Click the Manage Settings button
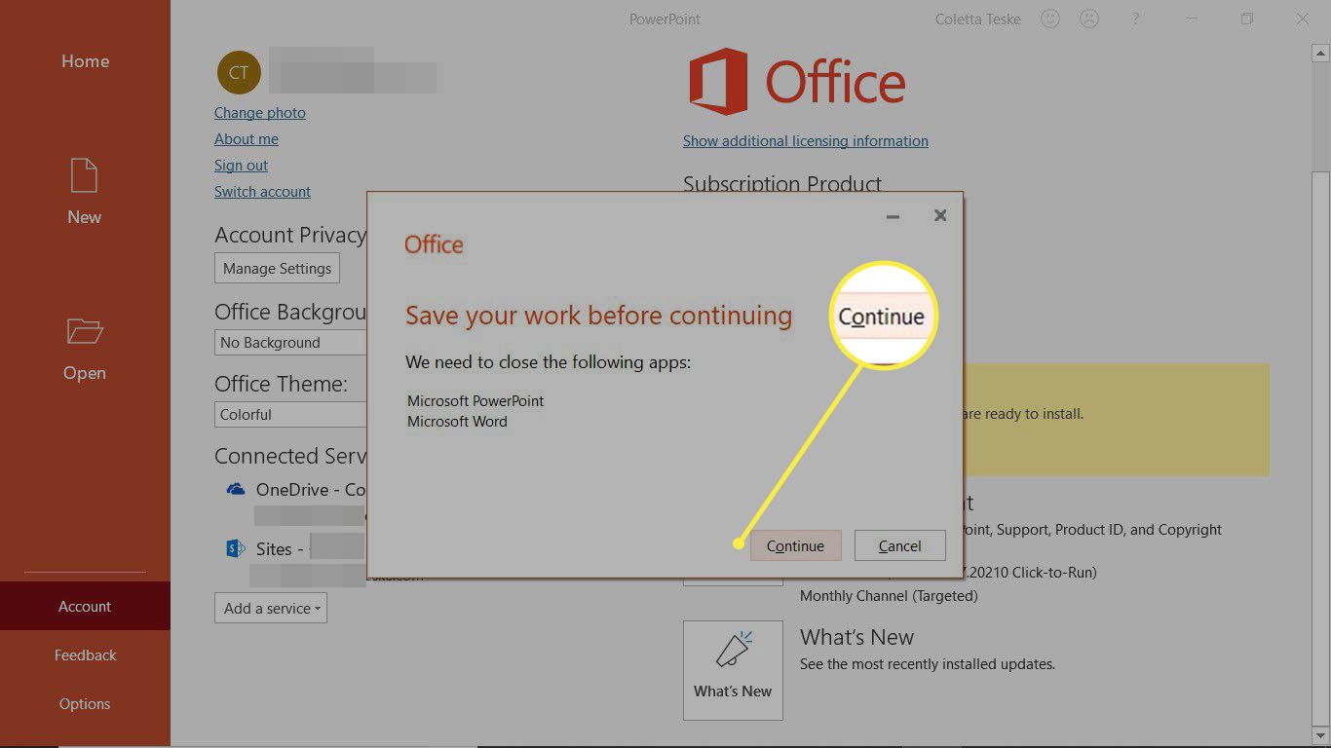The height and width of the screenshot is (748, 1331). pyautogui.click(x=277, y=268)
